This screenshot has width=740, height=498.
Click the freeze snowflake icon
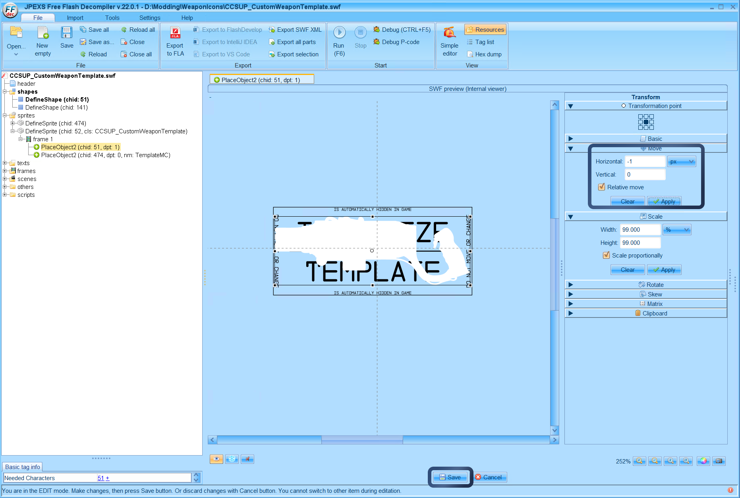232,459
